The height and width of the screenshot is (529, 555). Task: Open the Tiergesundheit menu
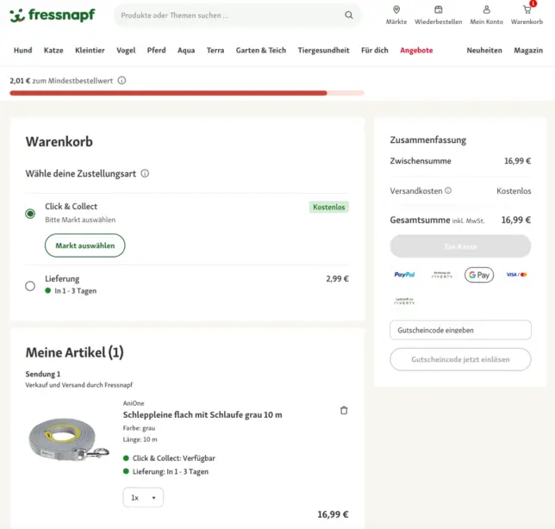323,50
